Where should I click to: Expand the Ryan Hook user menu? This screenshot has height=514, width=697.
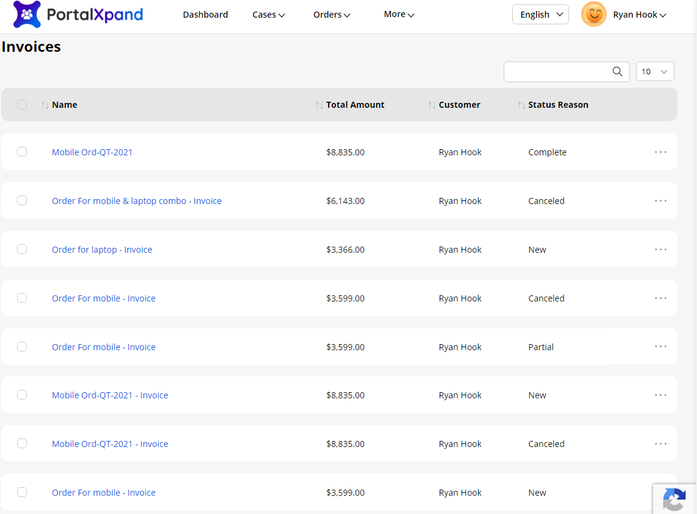[639, 15]
